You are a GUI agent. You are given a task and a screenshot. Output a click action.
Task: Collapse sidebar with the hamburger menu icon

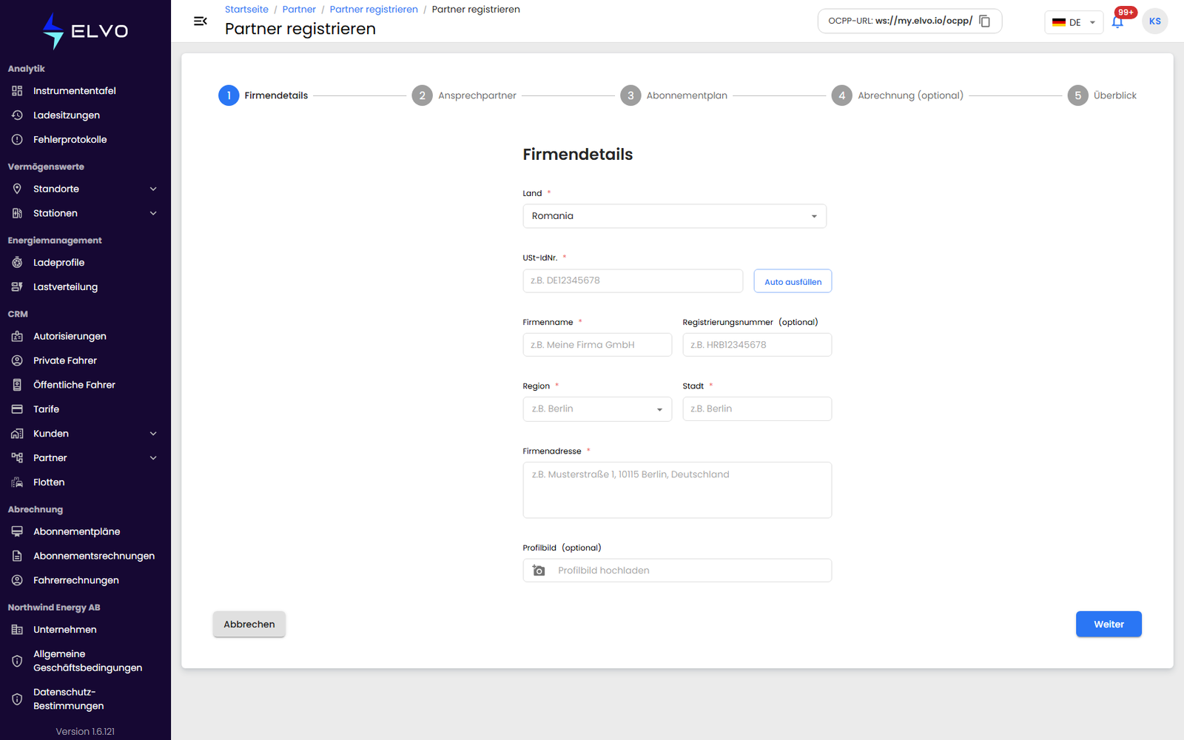pos(200,21)
